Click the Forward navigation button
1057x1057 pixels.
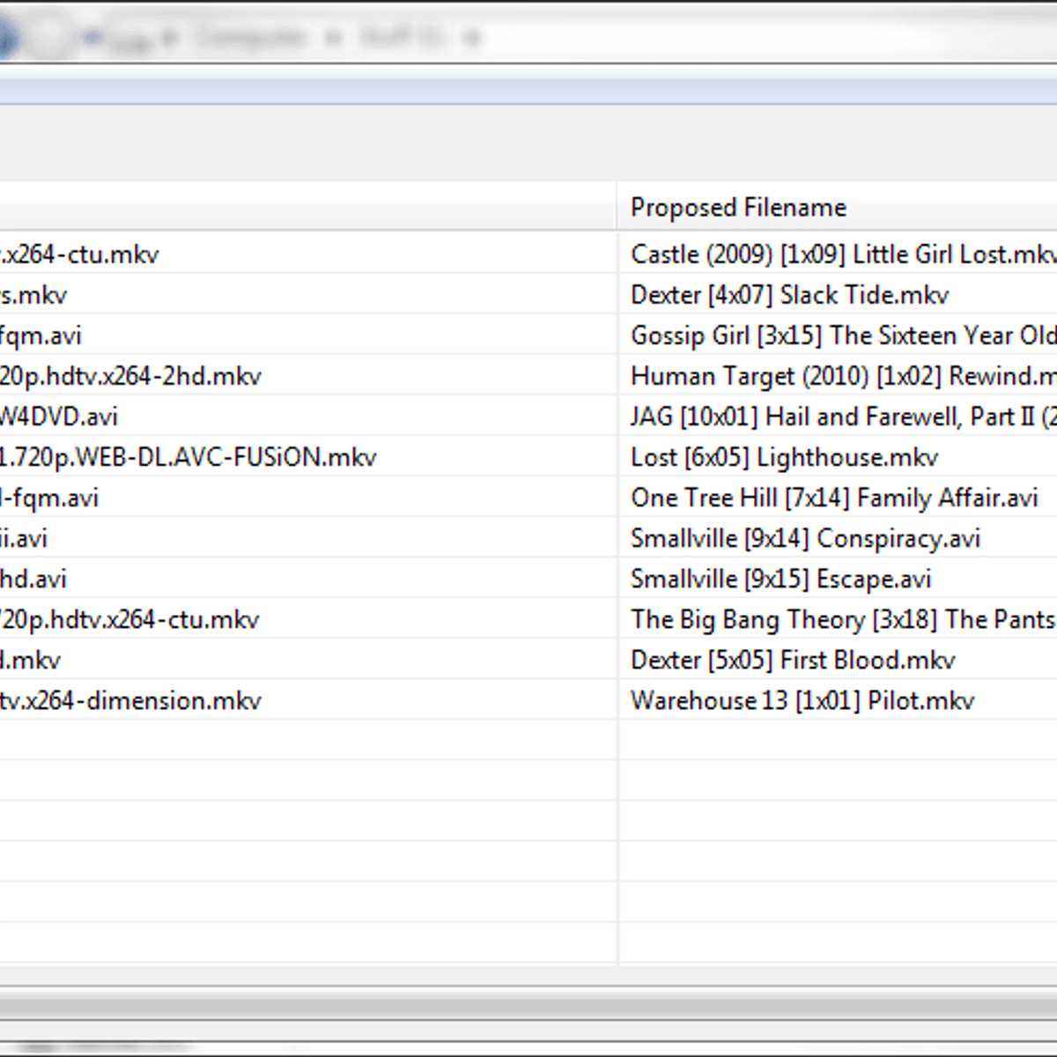click(x=48, y=38)
